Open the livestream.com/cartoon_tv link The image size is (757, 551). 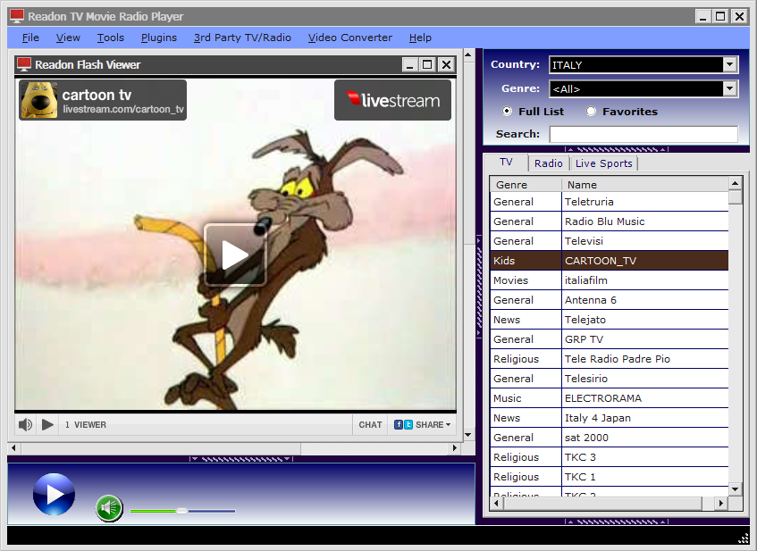click(x=123, y=110)
